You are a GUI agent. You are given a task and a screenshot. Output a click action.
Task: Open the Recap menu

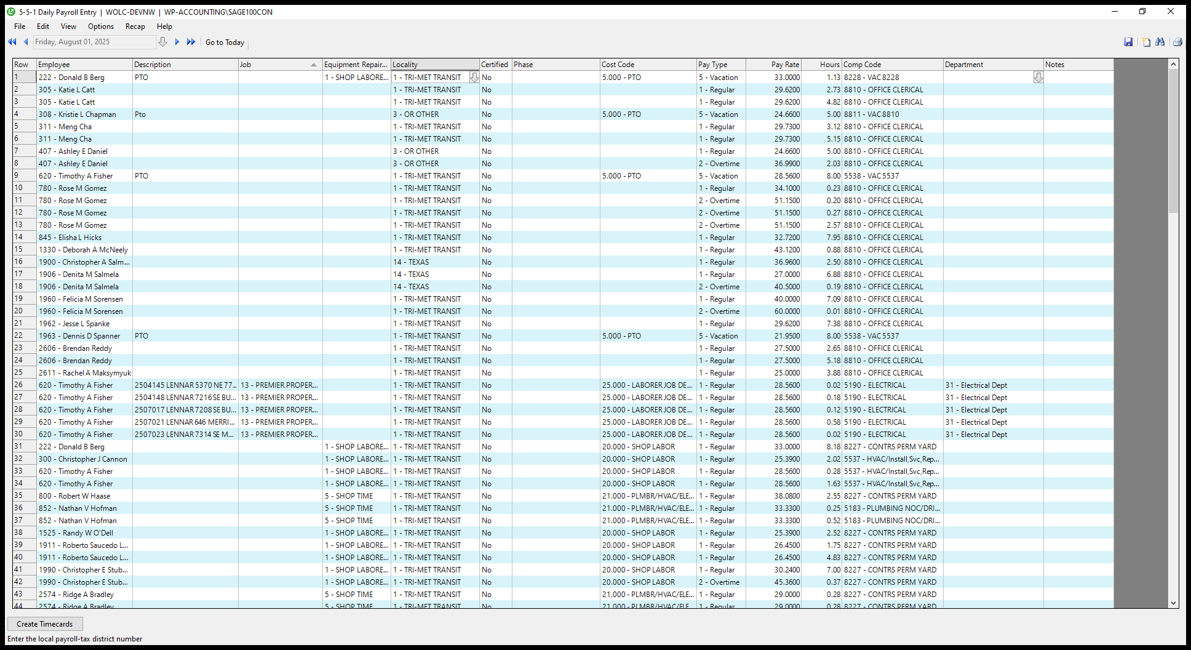coord(135,26)
